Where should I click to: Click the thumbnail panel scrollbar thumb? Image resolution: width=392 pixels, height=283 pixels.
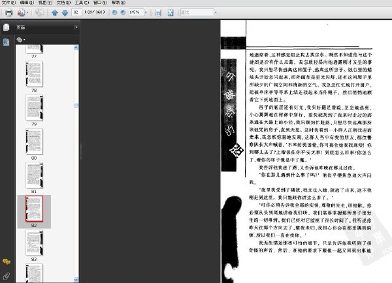[76, 106]
